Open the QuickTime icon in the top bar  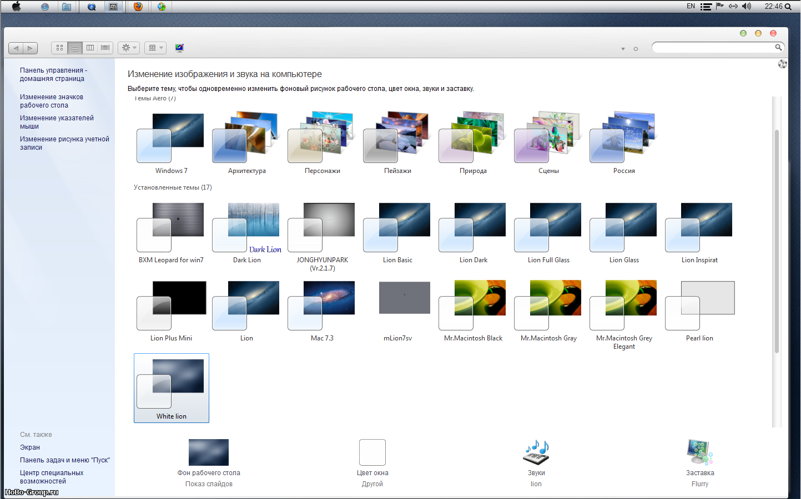point(92,7)
